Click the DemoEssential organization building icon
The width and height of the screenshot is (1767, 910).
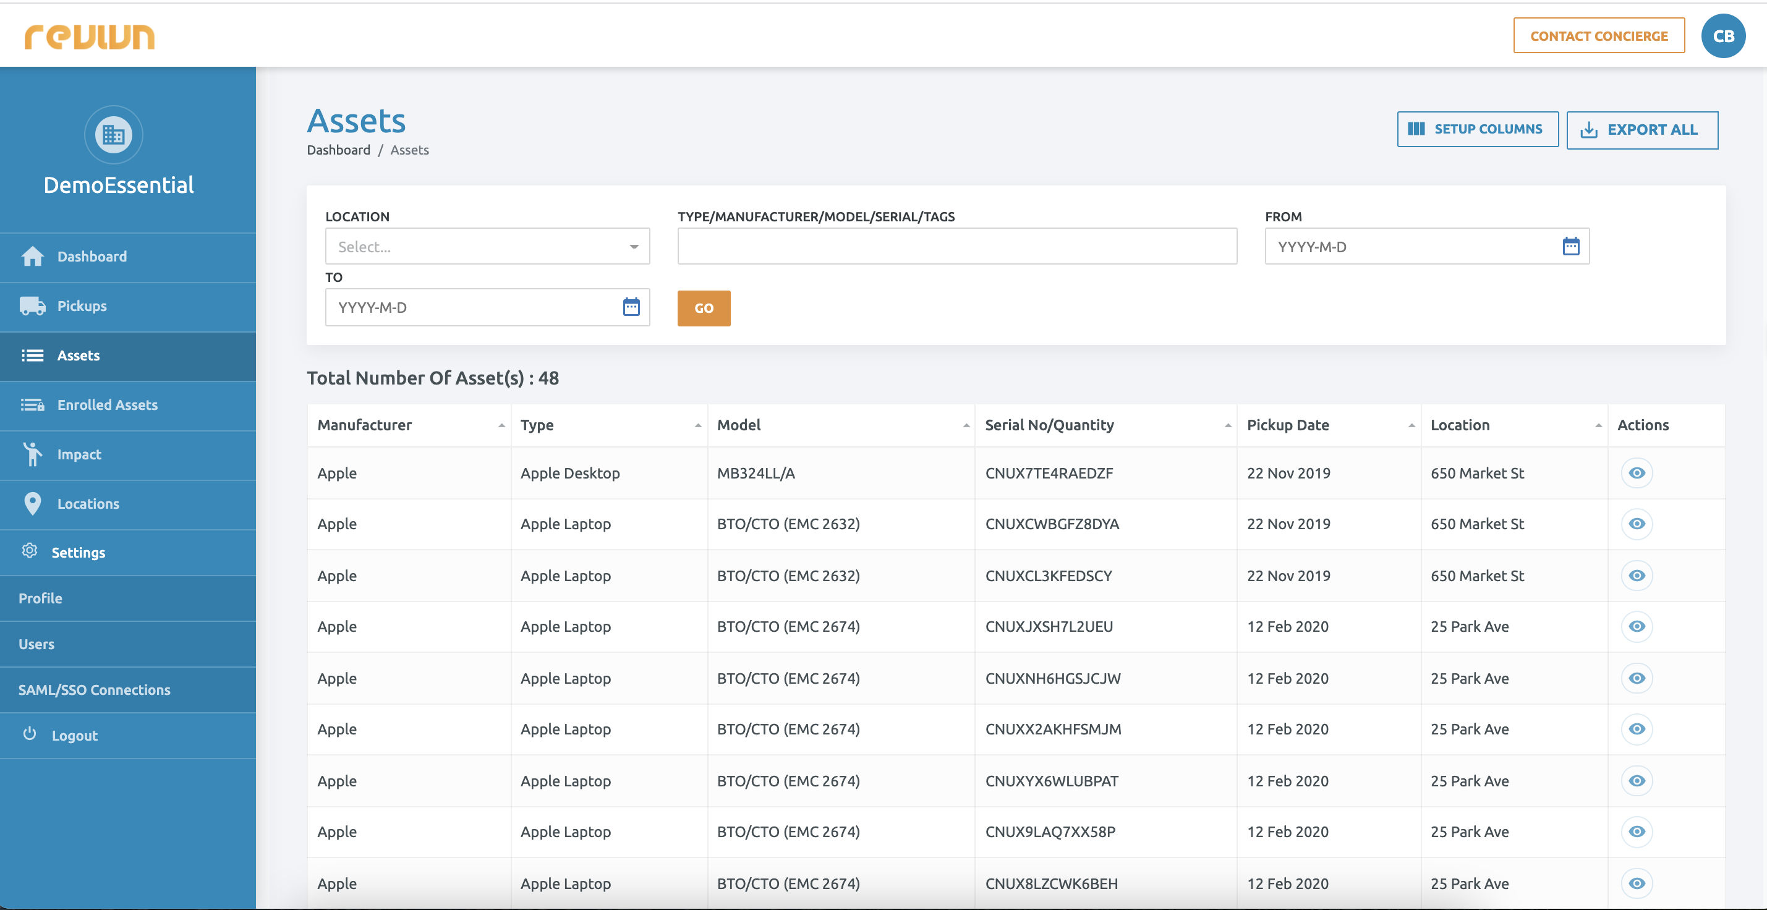click(113, 134)
